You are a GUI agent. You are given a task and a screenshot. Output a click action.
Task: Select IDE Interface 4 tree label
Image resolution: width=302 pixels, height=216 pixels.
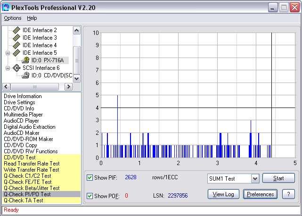coord(40,45)
